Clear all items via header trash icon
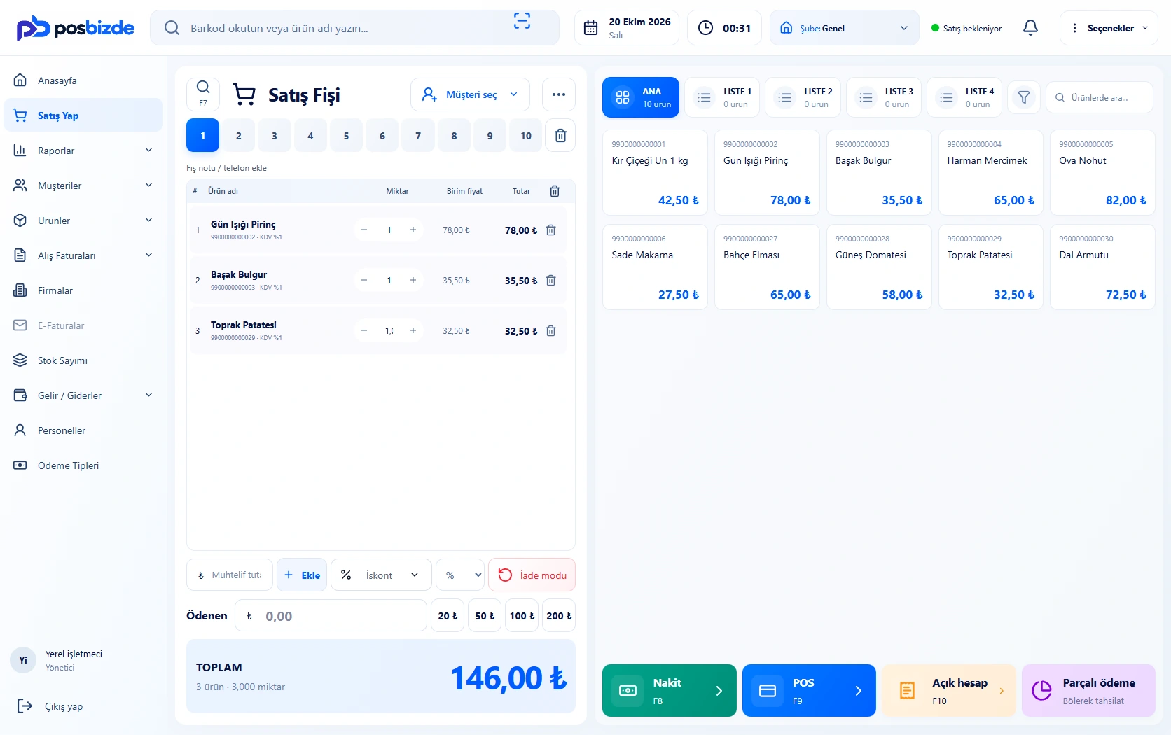The image size is (1171, 735). point(555,191)
